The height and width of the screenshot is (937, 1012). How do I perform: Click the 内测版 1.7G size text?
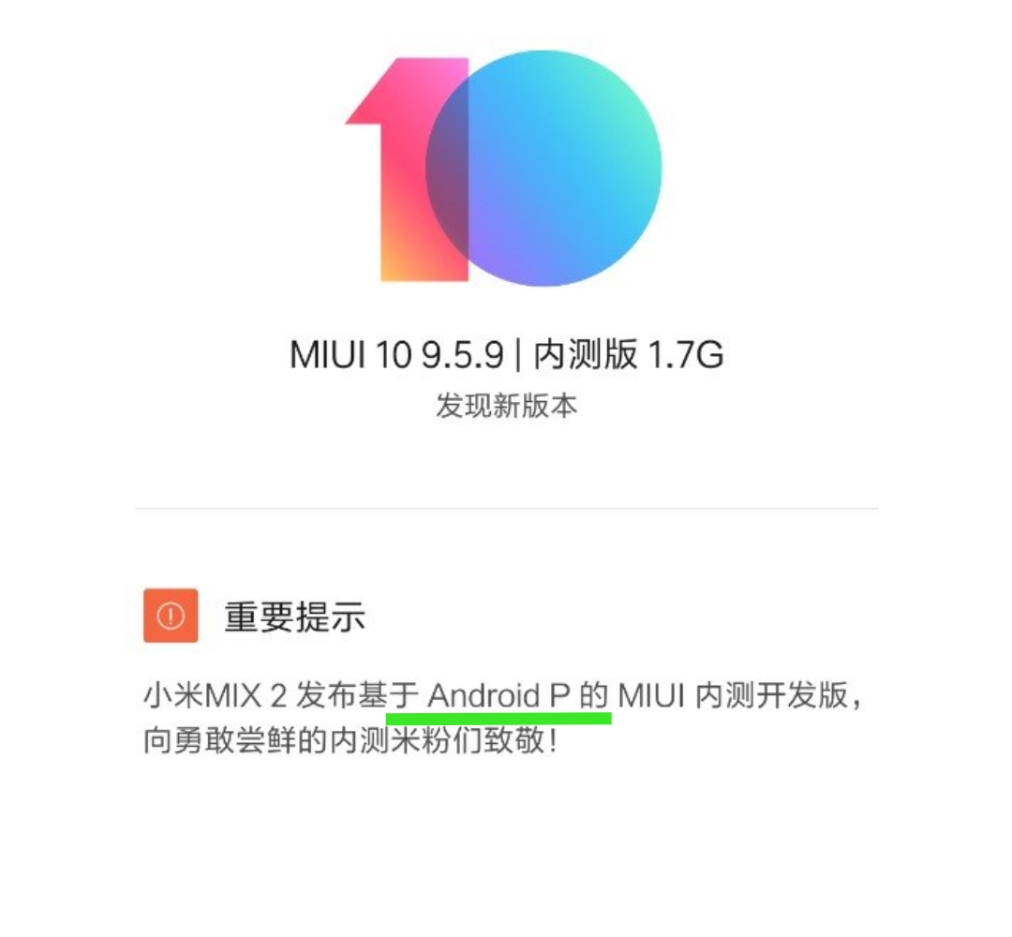629,354
